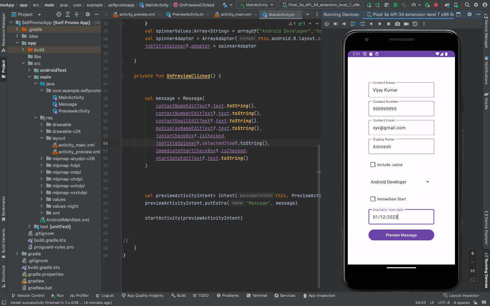This screenshot has height=306, width=490.
Task: Open Logcat tool window
Action: tap(105, 295)
